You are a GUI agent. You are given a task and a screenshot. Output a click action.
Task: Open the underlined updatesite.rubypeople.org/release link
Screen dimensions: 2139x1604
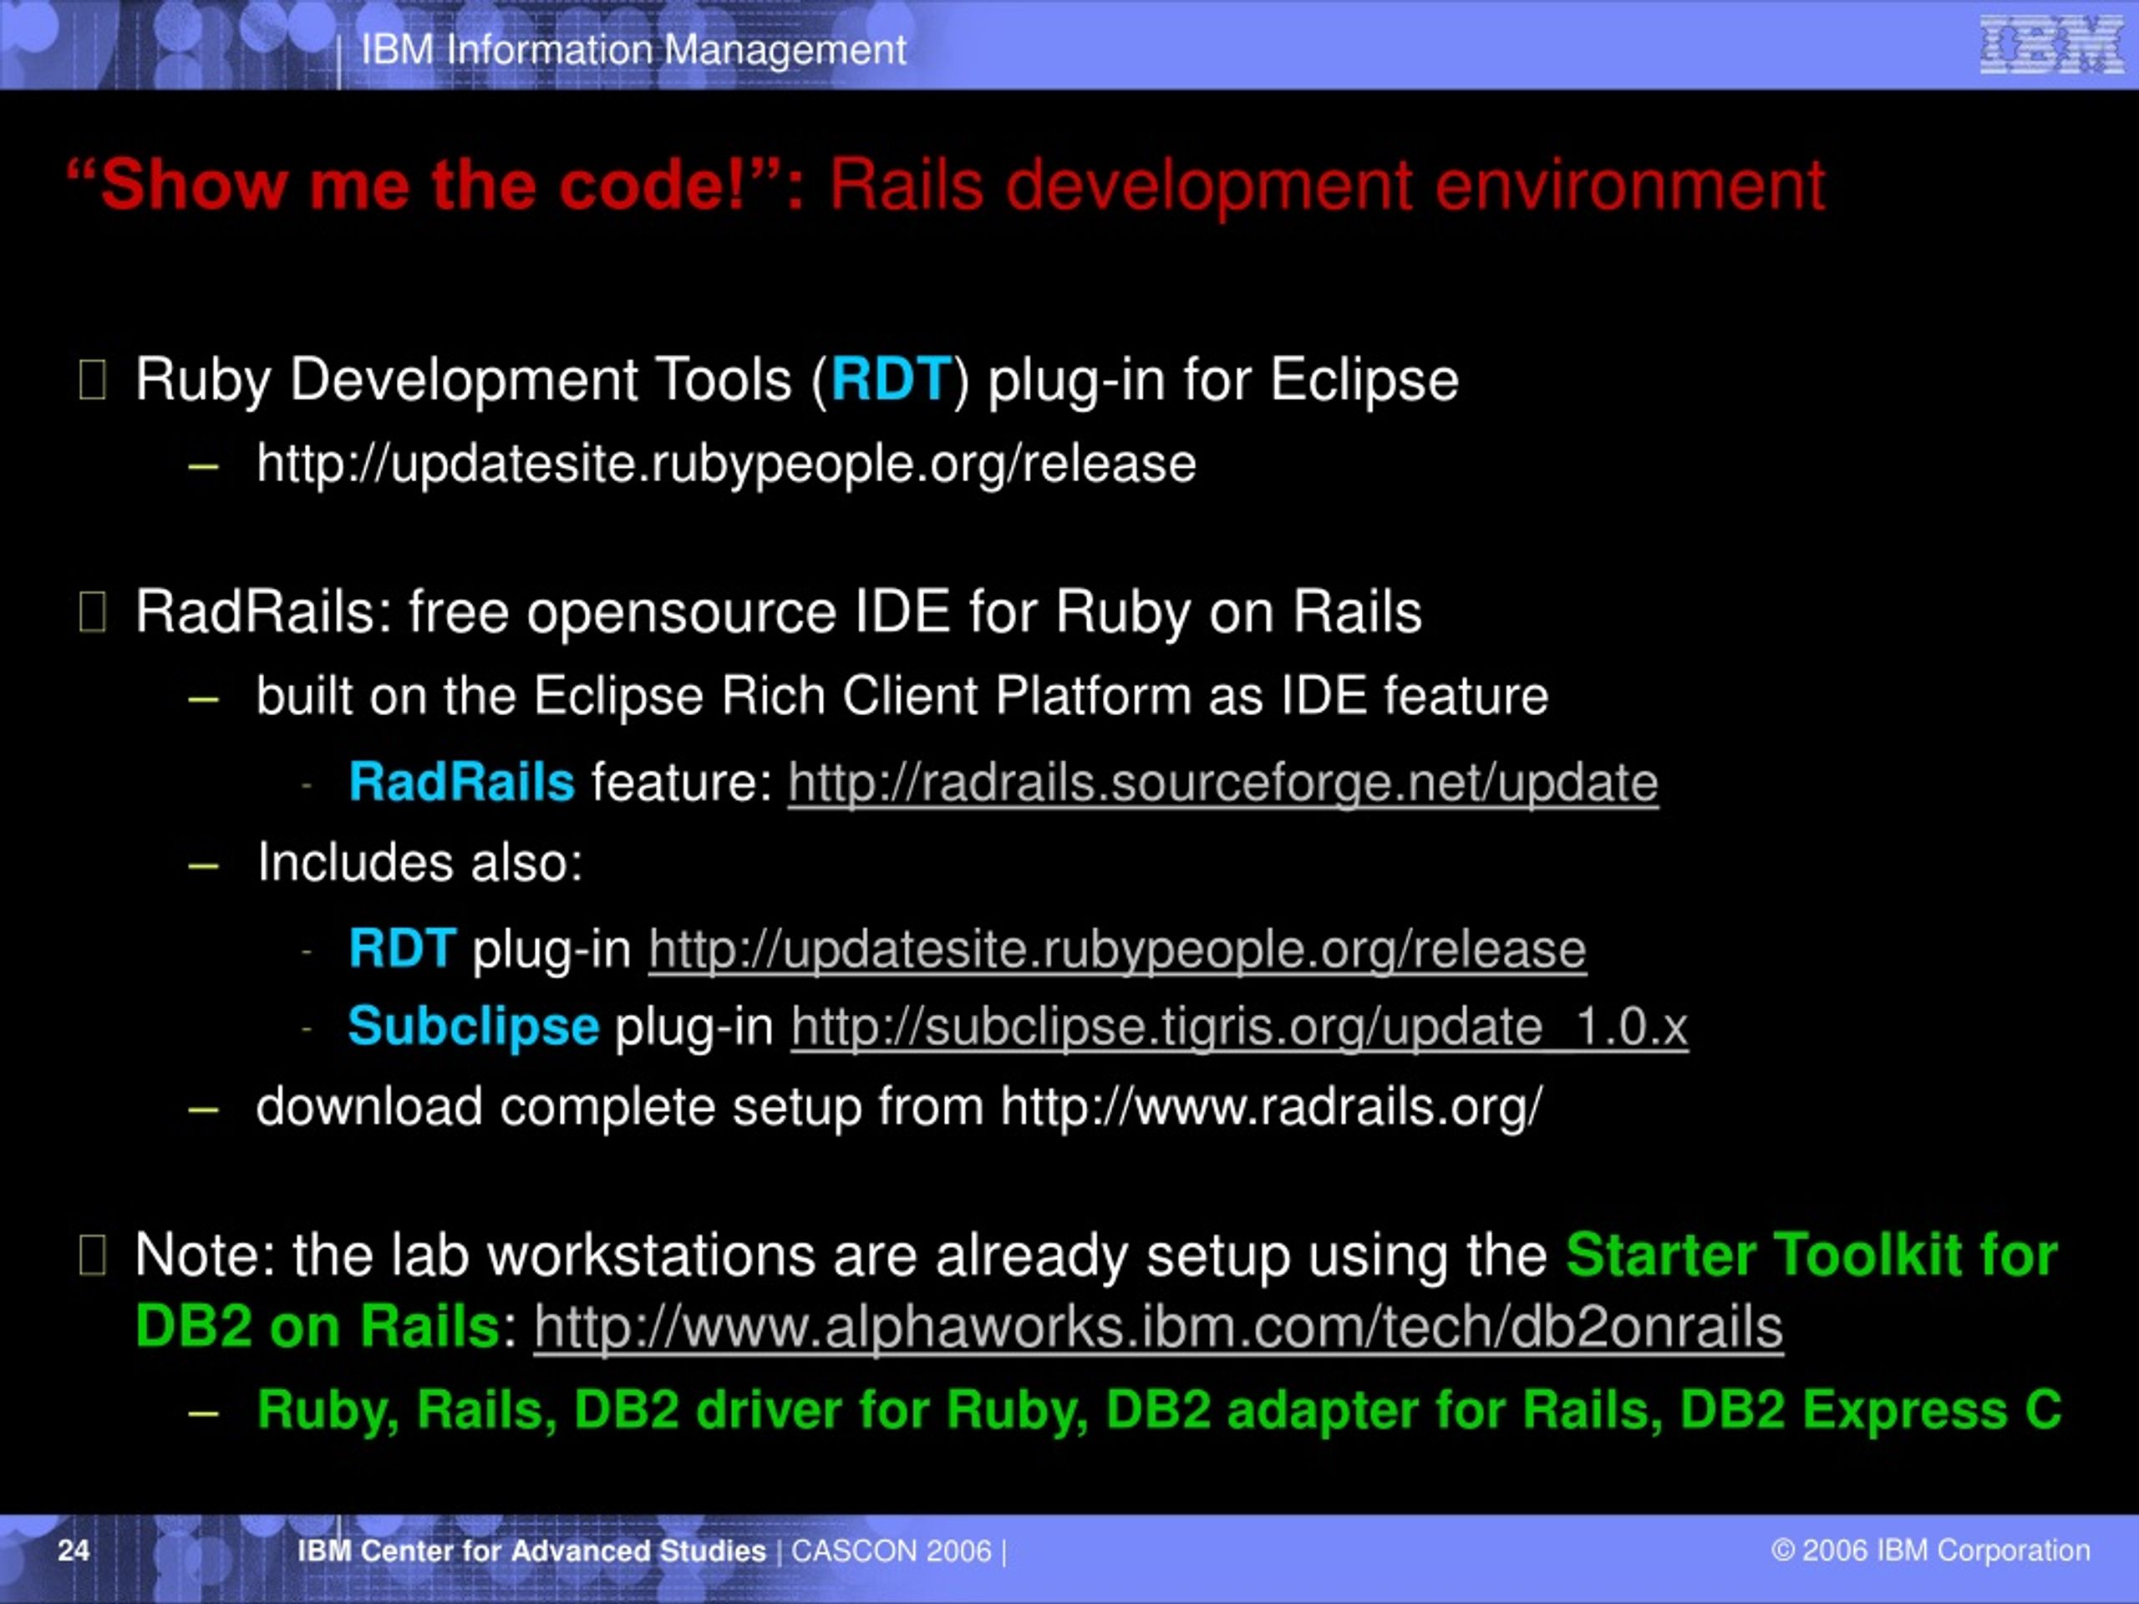[1117, 949]
